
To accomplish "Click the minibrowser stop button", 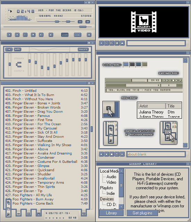I will click(112, 154).
